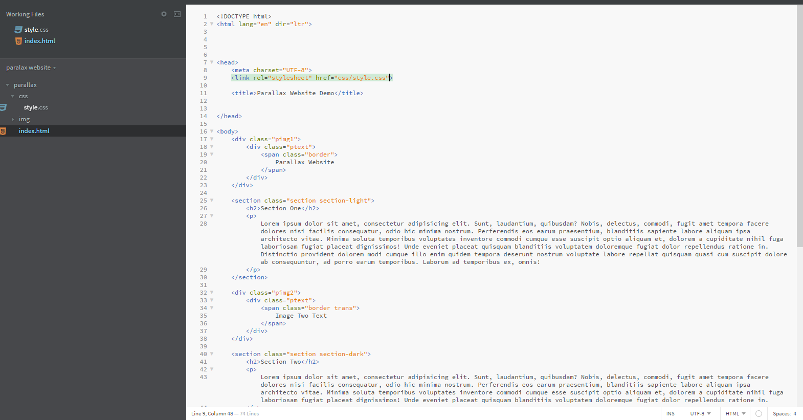Click the linting status circle icon in the status bar

(759, 414)
